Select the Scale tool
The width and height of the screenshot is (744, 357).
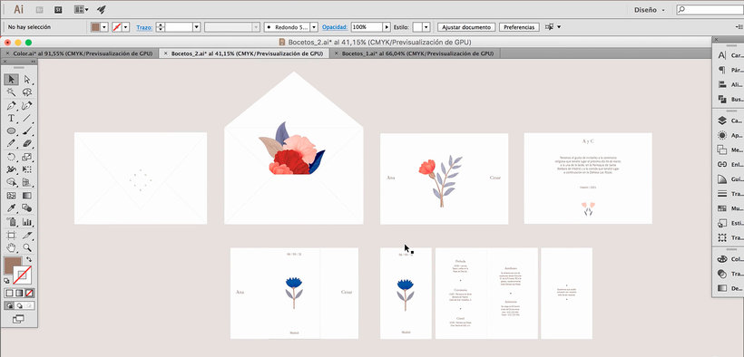coord(27,157)
